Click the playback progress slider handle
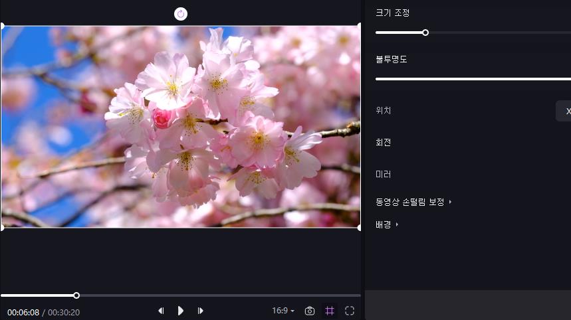The width and height of the screenshot is (571, 320). [76, 295]
